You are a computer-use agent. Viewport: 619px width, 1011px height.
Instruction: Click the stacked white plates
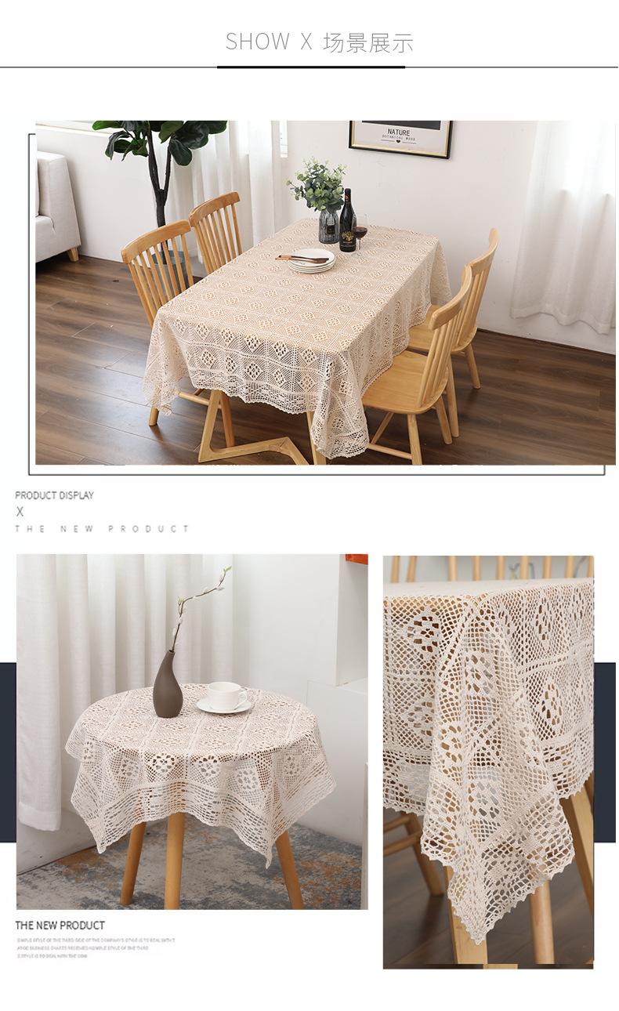310,261
